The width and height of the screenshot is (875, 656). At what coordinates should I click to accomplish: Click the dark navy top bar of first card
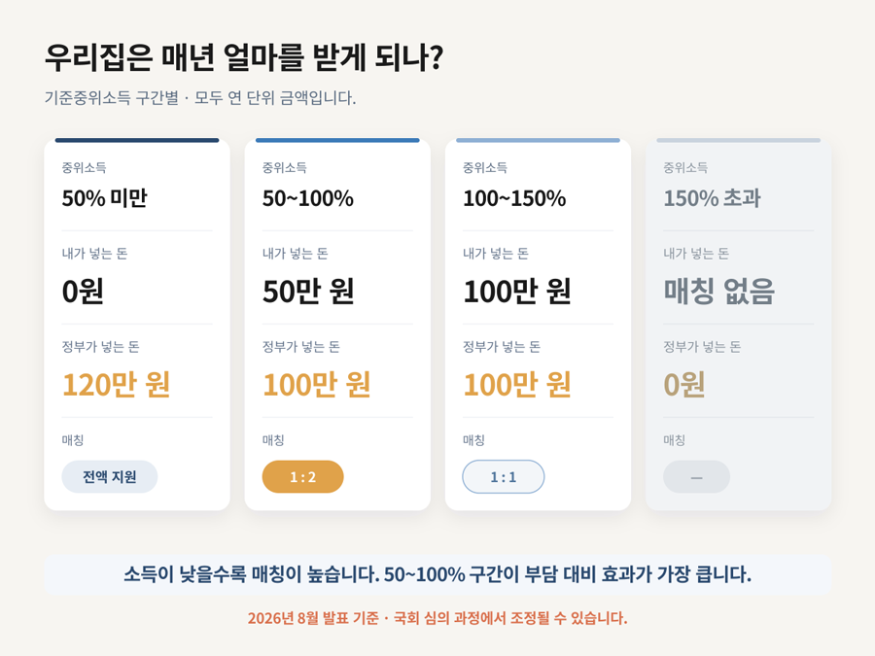[137, 140]
